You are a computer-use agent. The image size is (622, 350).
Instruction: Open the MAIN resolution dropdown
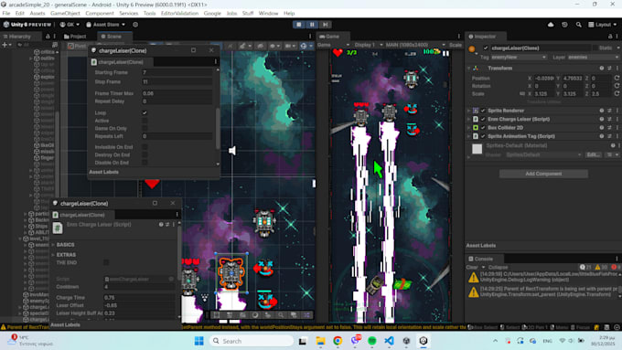(x=415, y=45)
